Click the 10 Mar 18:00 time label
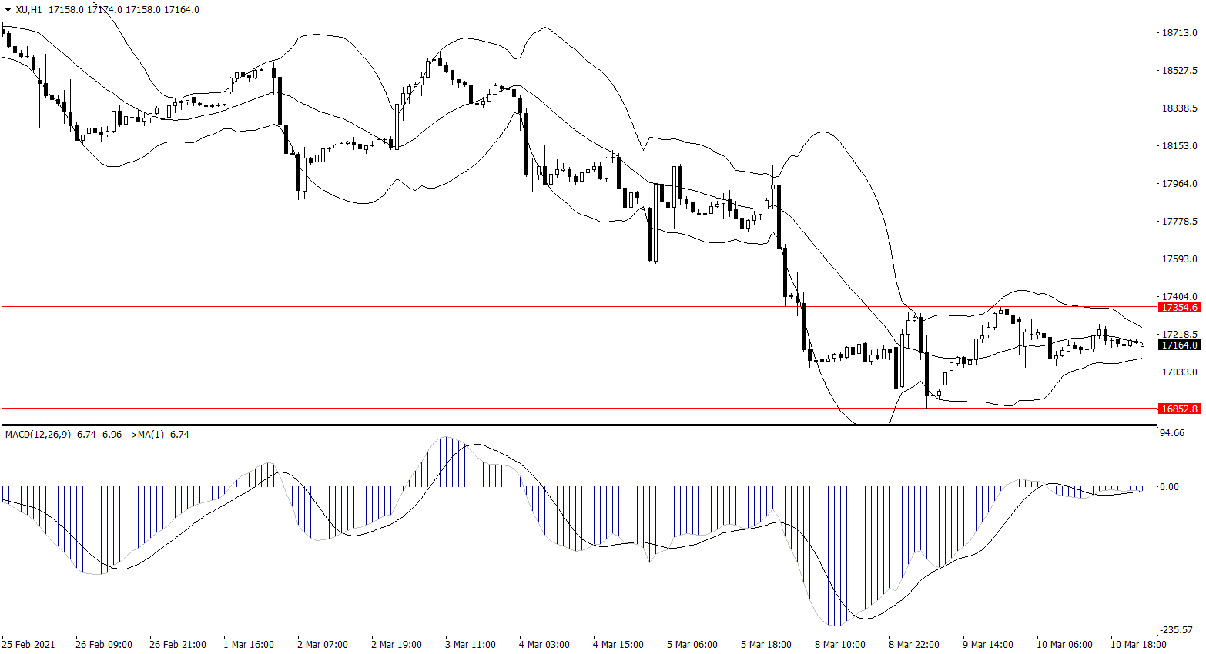The height and width of the screenshot is (654, 1206). [x=1137, y=644]
